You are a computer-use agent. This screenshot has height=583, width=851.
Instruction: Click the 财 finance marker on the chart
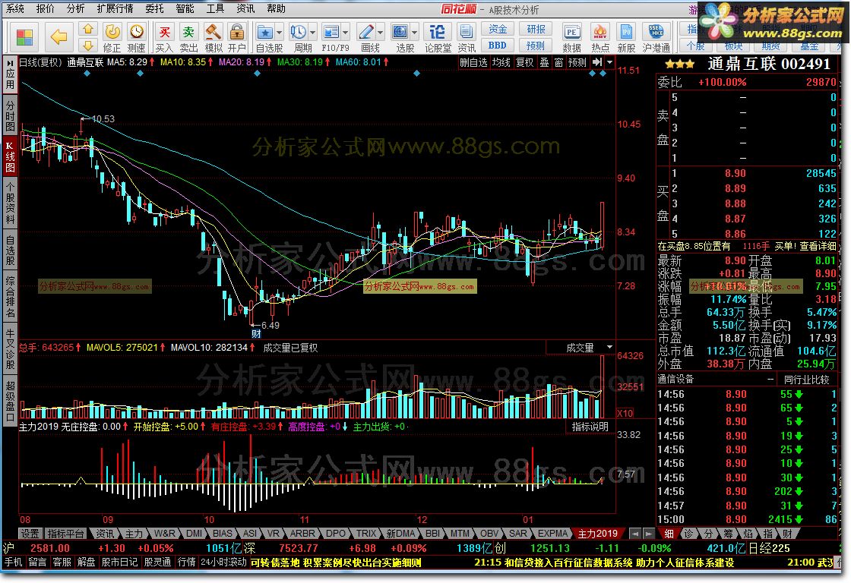(x=256, y=333)
